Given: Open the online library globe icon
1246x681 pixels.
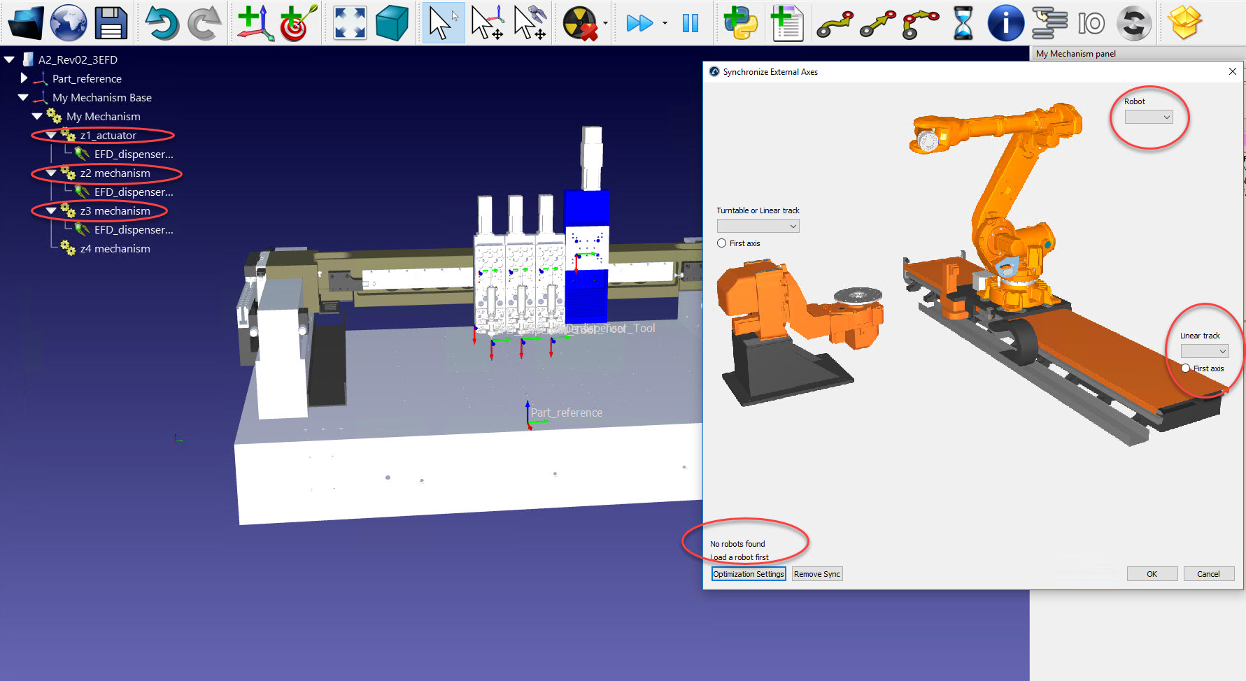Looking at the screenshot, I should tap(68, 23).
